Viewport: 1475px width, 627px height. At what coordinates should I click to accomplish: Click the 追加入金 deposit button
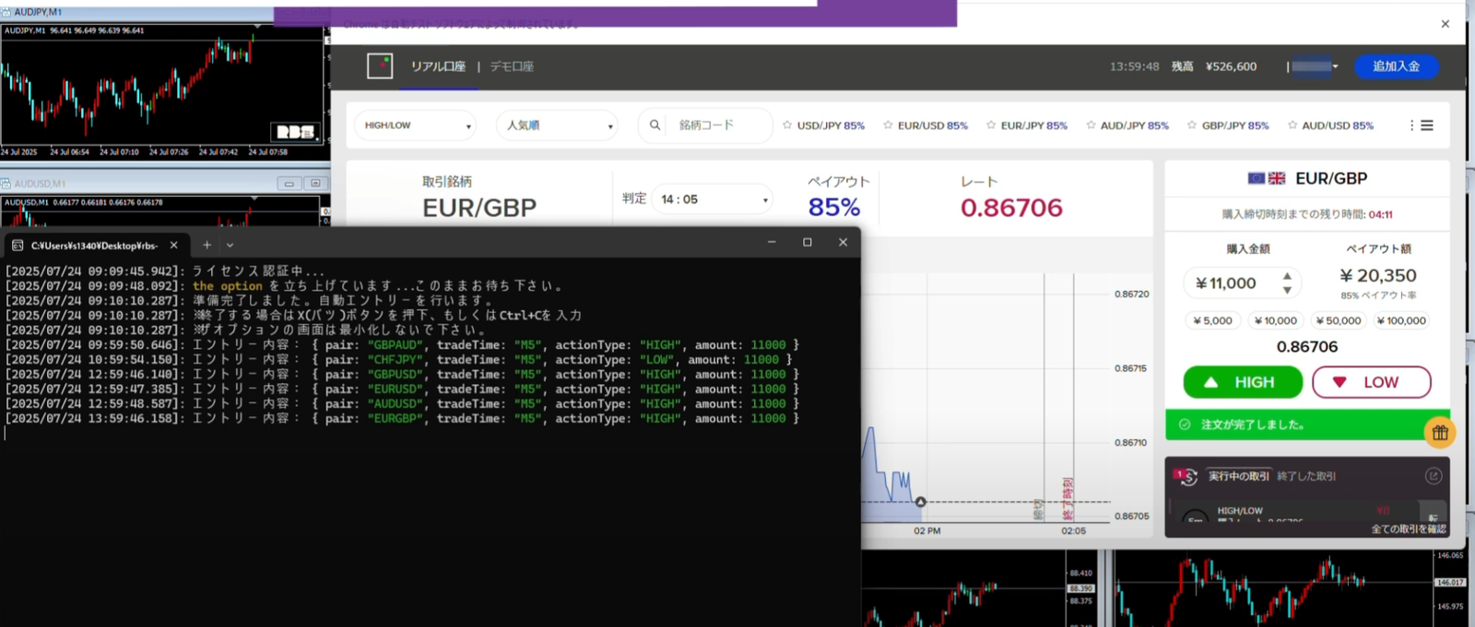(1396, 66)
